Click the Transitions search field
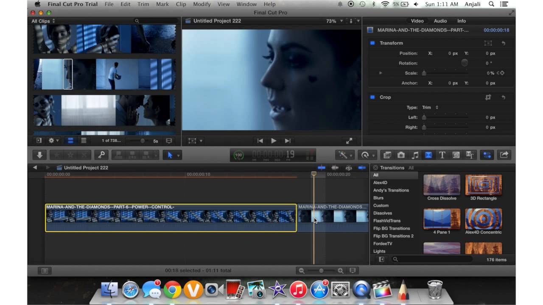543x305 pixels. pos(433,259)
